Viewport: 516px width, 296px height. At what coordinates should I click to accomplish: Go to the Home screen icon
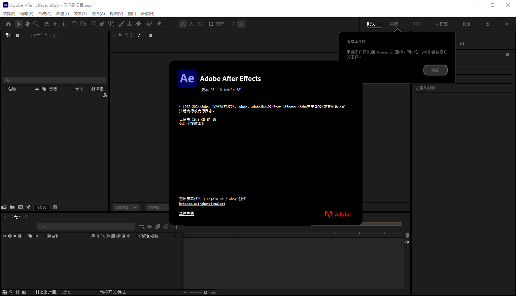tap(8, 24)
